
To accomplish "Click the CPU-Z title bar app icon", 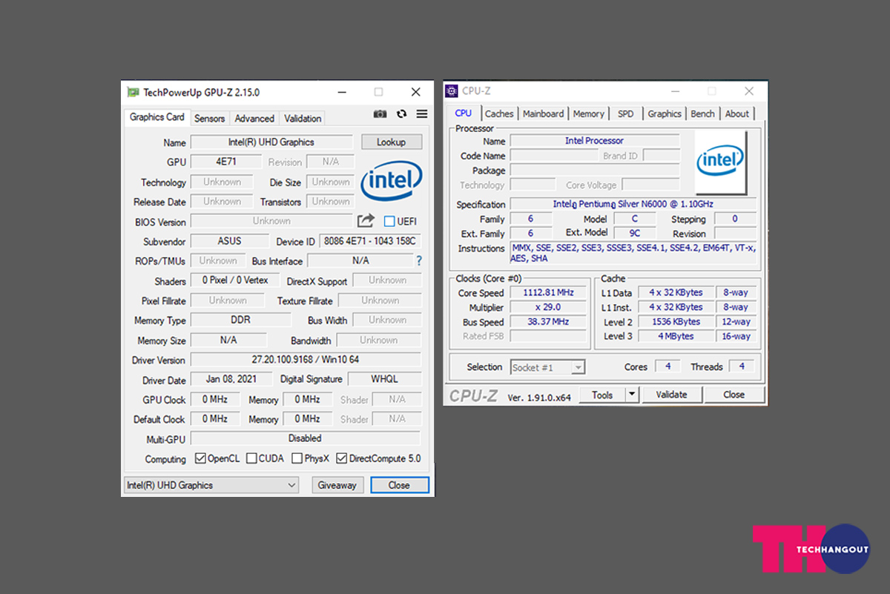I will pos(451,91).
